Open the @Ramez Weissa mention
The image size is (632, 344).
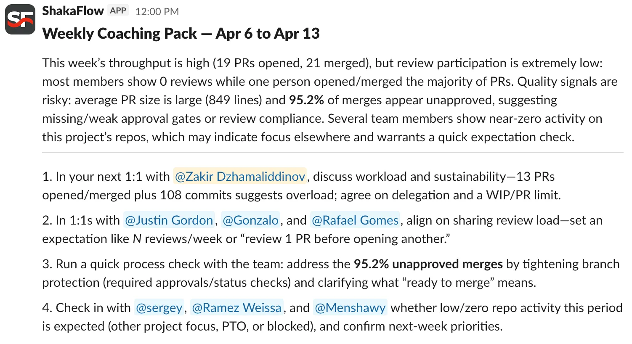click(x=236, y=307)
